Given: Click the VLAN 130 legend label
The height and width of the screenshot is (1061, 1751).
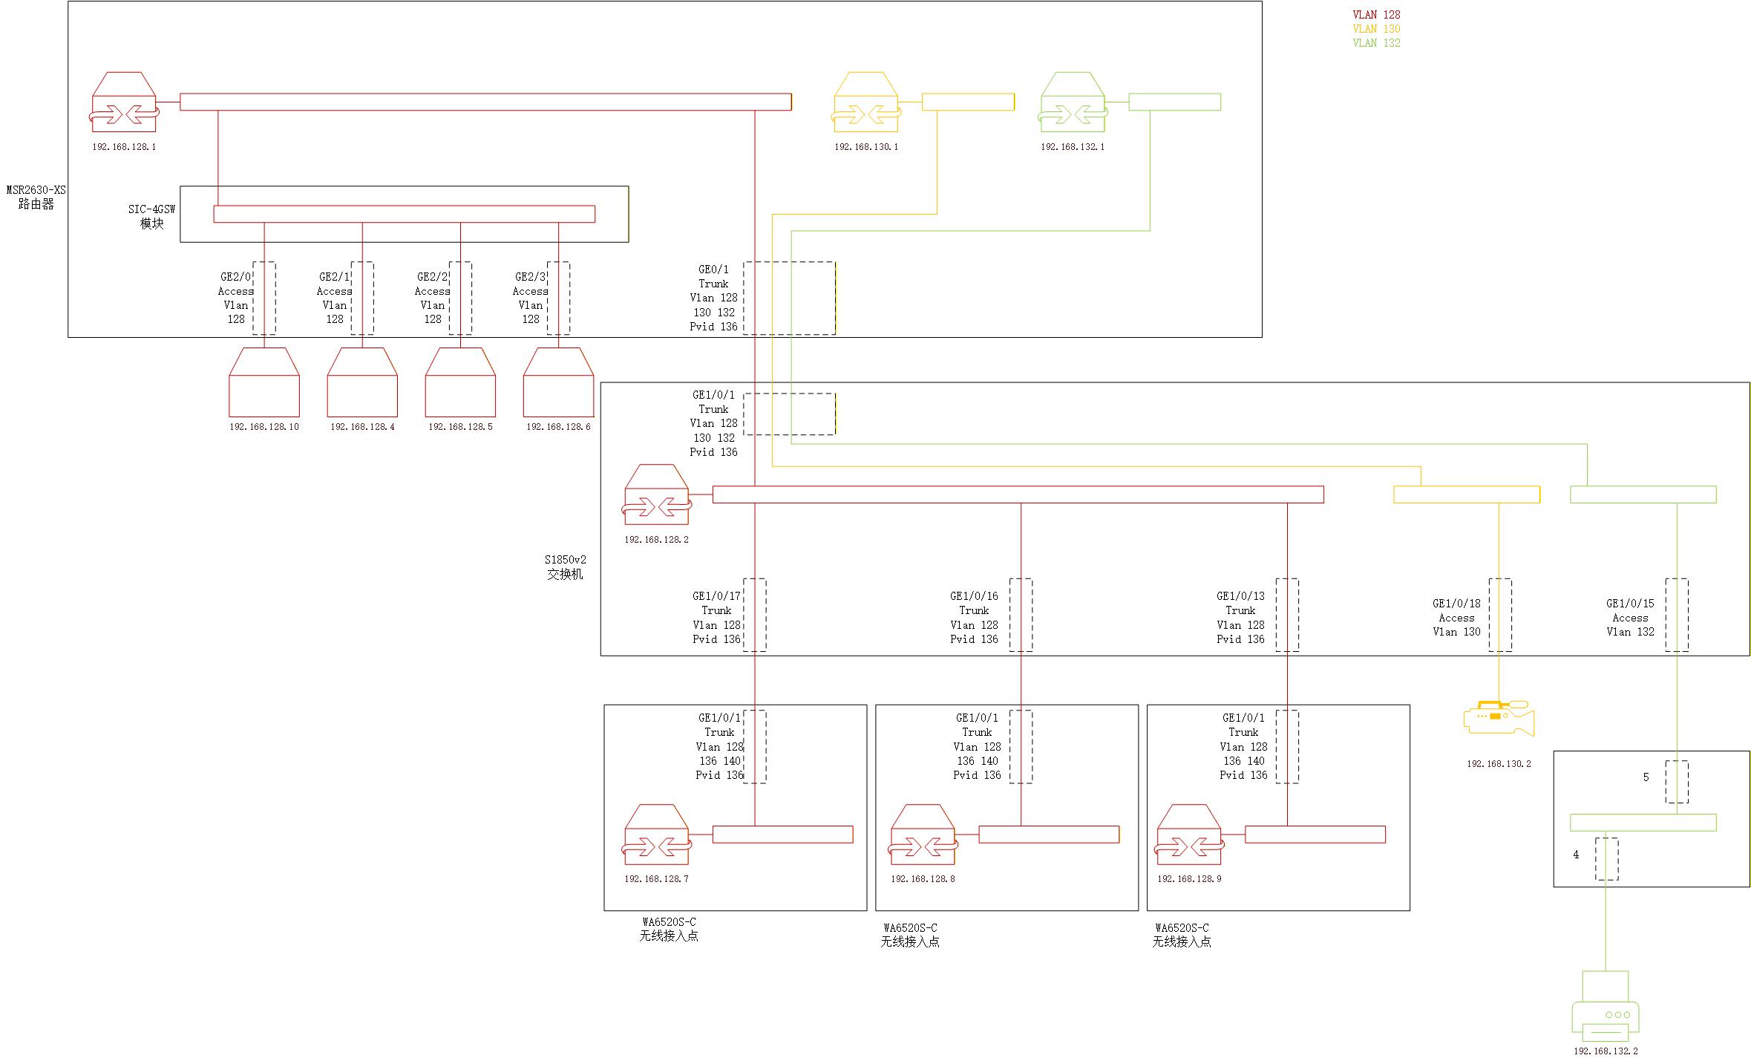Looking at the screenshot, I should pos(1376,29).
